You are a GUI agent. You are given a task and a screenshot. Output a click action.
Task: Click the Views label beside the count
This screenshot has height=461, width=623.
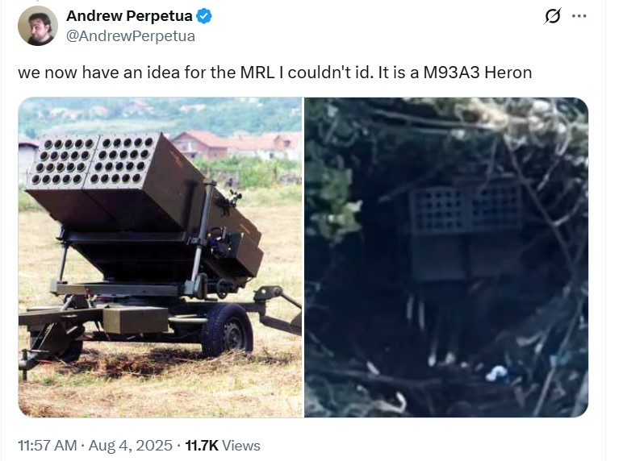point(240,446)
